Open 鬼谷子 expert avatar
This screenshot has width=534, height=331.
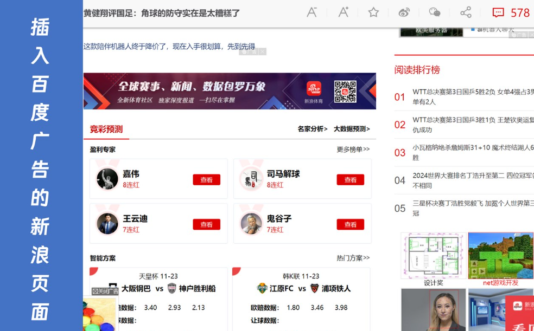pos(251,223)
